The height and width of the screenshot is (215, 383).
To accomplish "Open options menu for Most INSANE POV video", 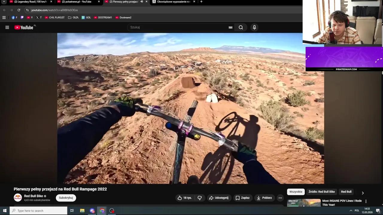I will tap(366, 201).
